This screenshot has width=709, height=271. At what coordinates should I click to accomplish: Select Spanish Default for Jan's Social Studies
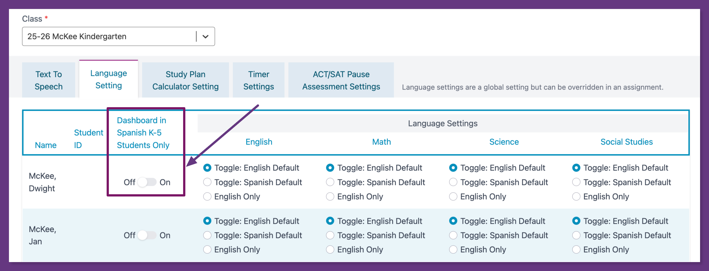pos(576,235)
